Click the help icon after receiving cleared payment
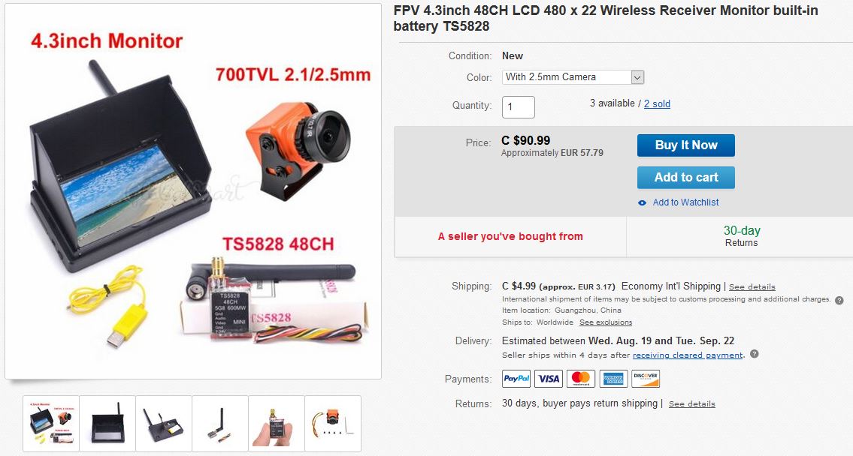Image resolution: width=853 pixels, height=456 pixels. coord(755,354)
